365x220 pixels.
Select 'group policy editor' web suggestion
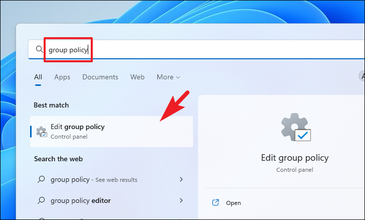[111, 200]
